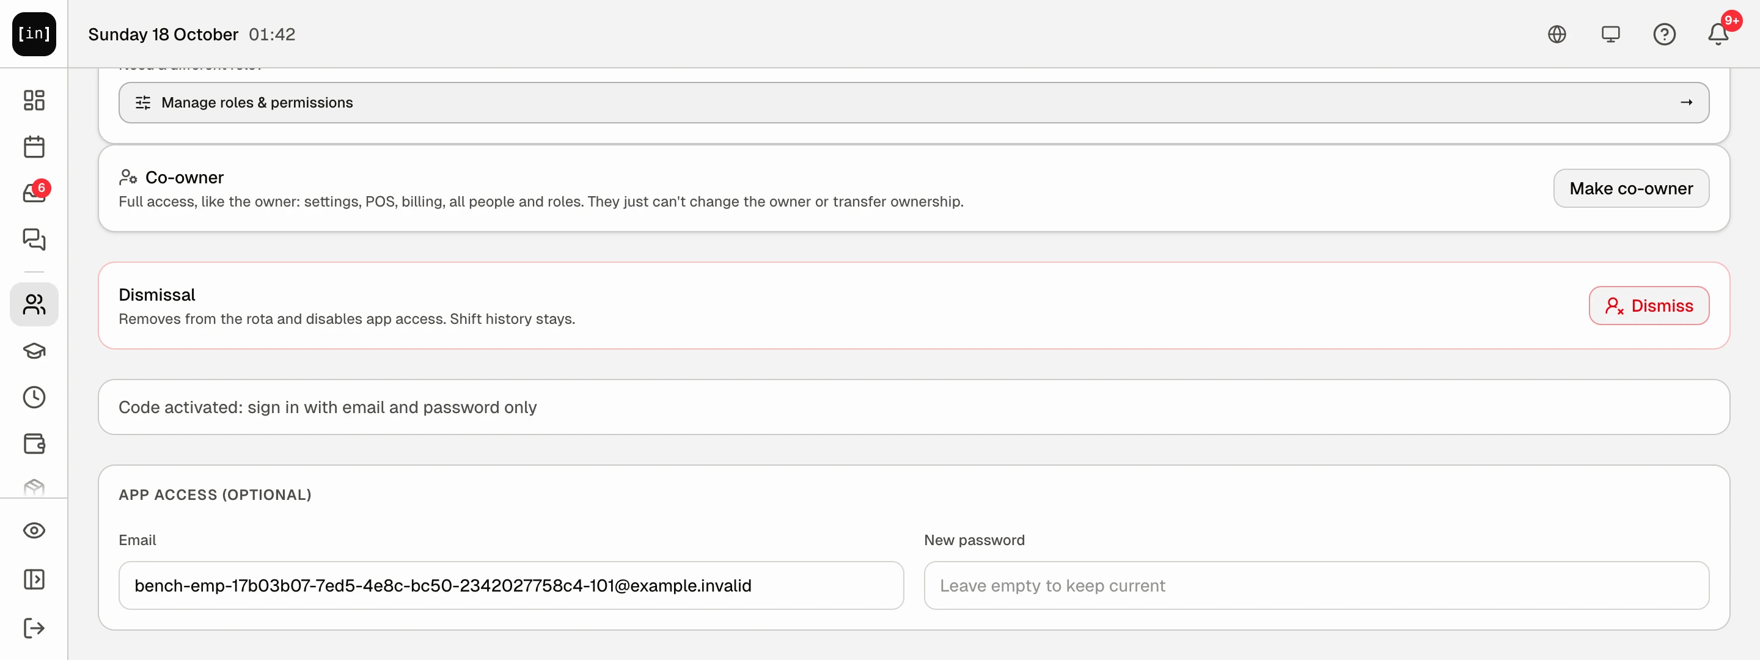This screenshot has height=660, width=1760.
Task: Click the eye preview icon in sidebar
Action: [x=34, y=531]
